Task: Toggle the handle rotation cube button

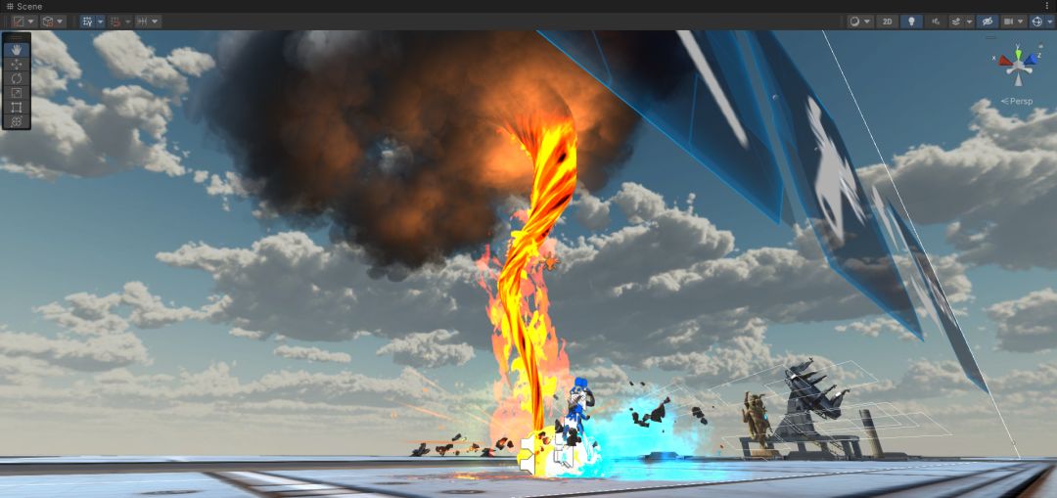Action: [48, 22]
